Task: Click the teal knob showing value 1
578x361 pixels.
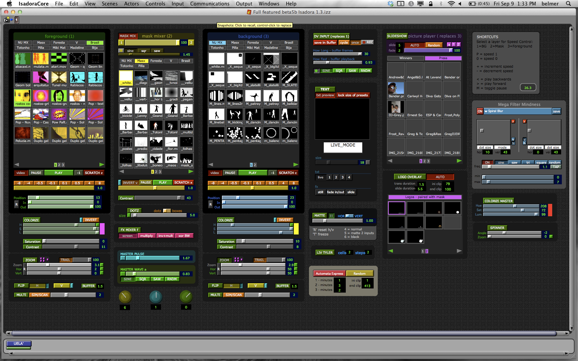Action: [156, 297]
